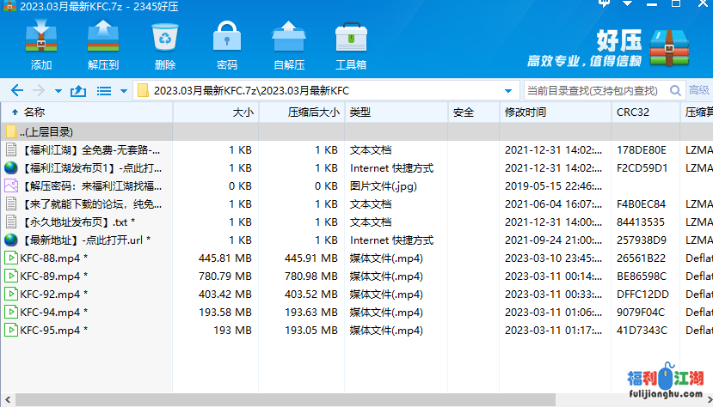This screenshot has height=407, width=713.
Task: Click the 解压到 (Extract to) icon
Action: [102, 46]
